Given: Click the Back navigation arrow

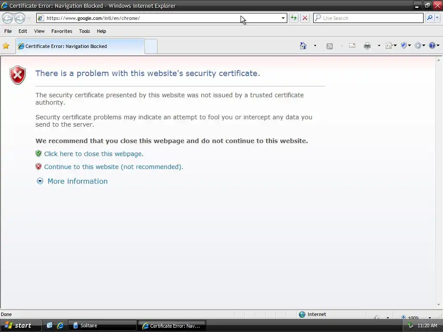Looking at the screenshot, I should [8, 18].
